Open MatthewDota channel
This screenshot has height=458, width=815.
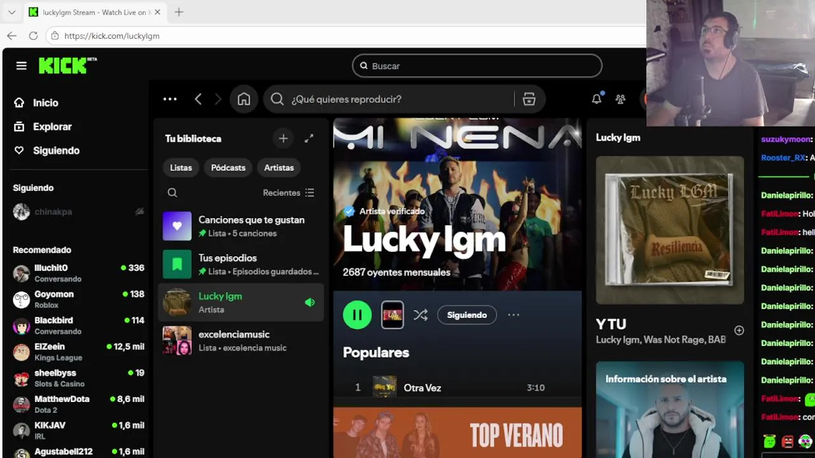point(79,403)
